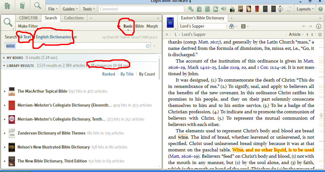Open Nelson's New Illustrated Bible Dictionary result

[x=54, y=147]
